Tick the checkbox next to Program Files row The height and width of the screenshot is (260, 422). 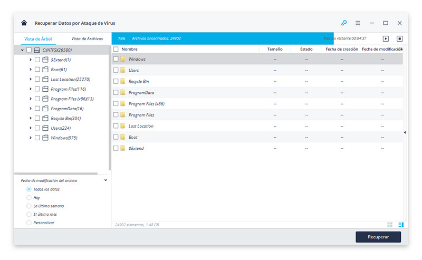point(116,115)
